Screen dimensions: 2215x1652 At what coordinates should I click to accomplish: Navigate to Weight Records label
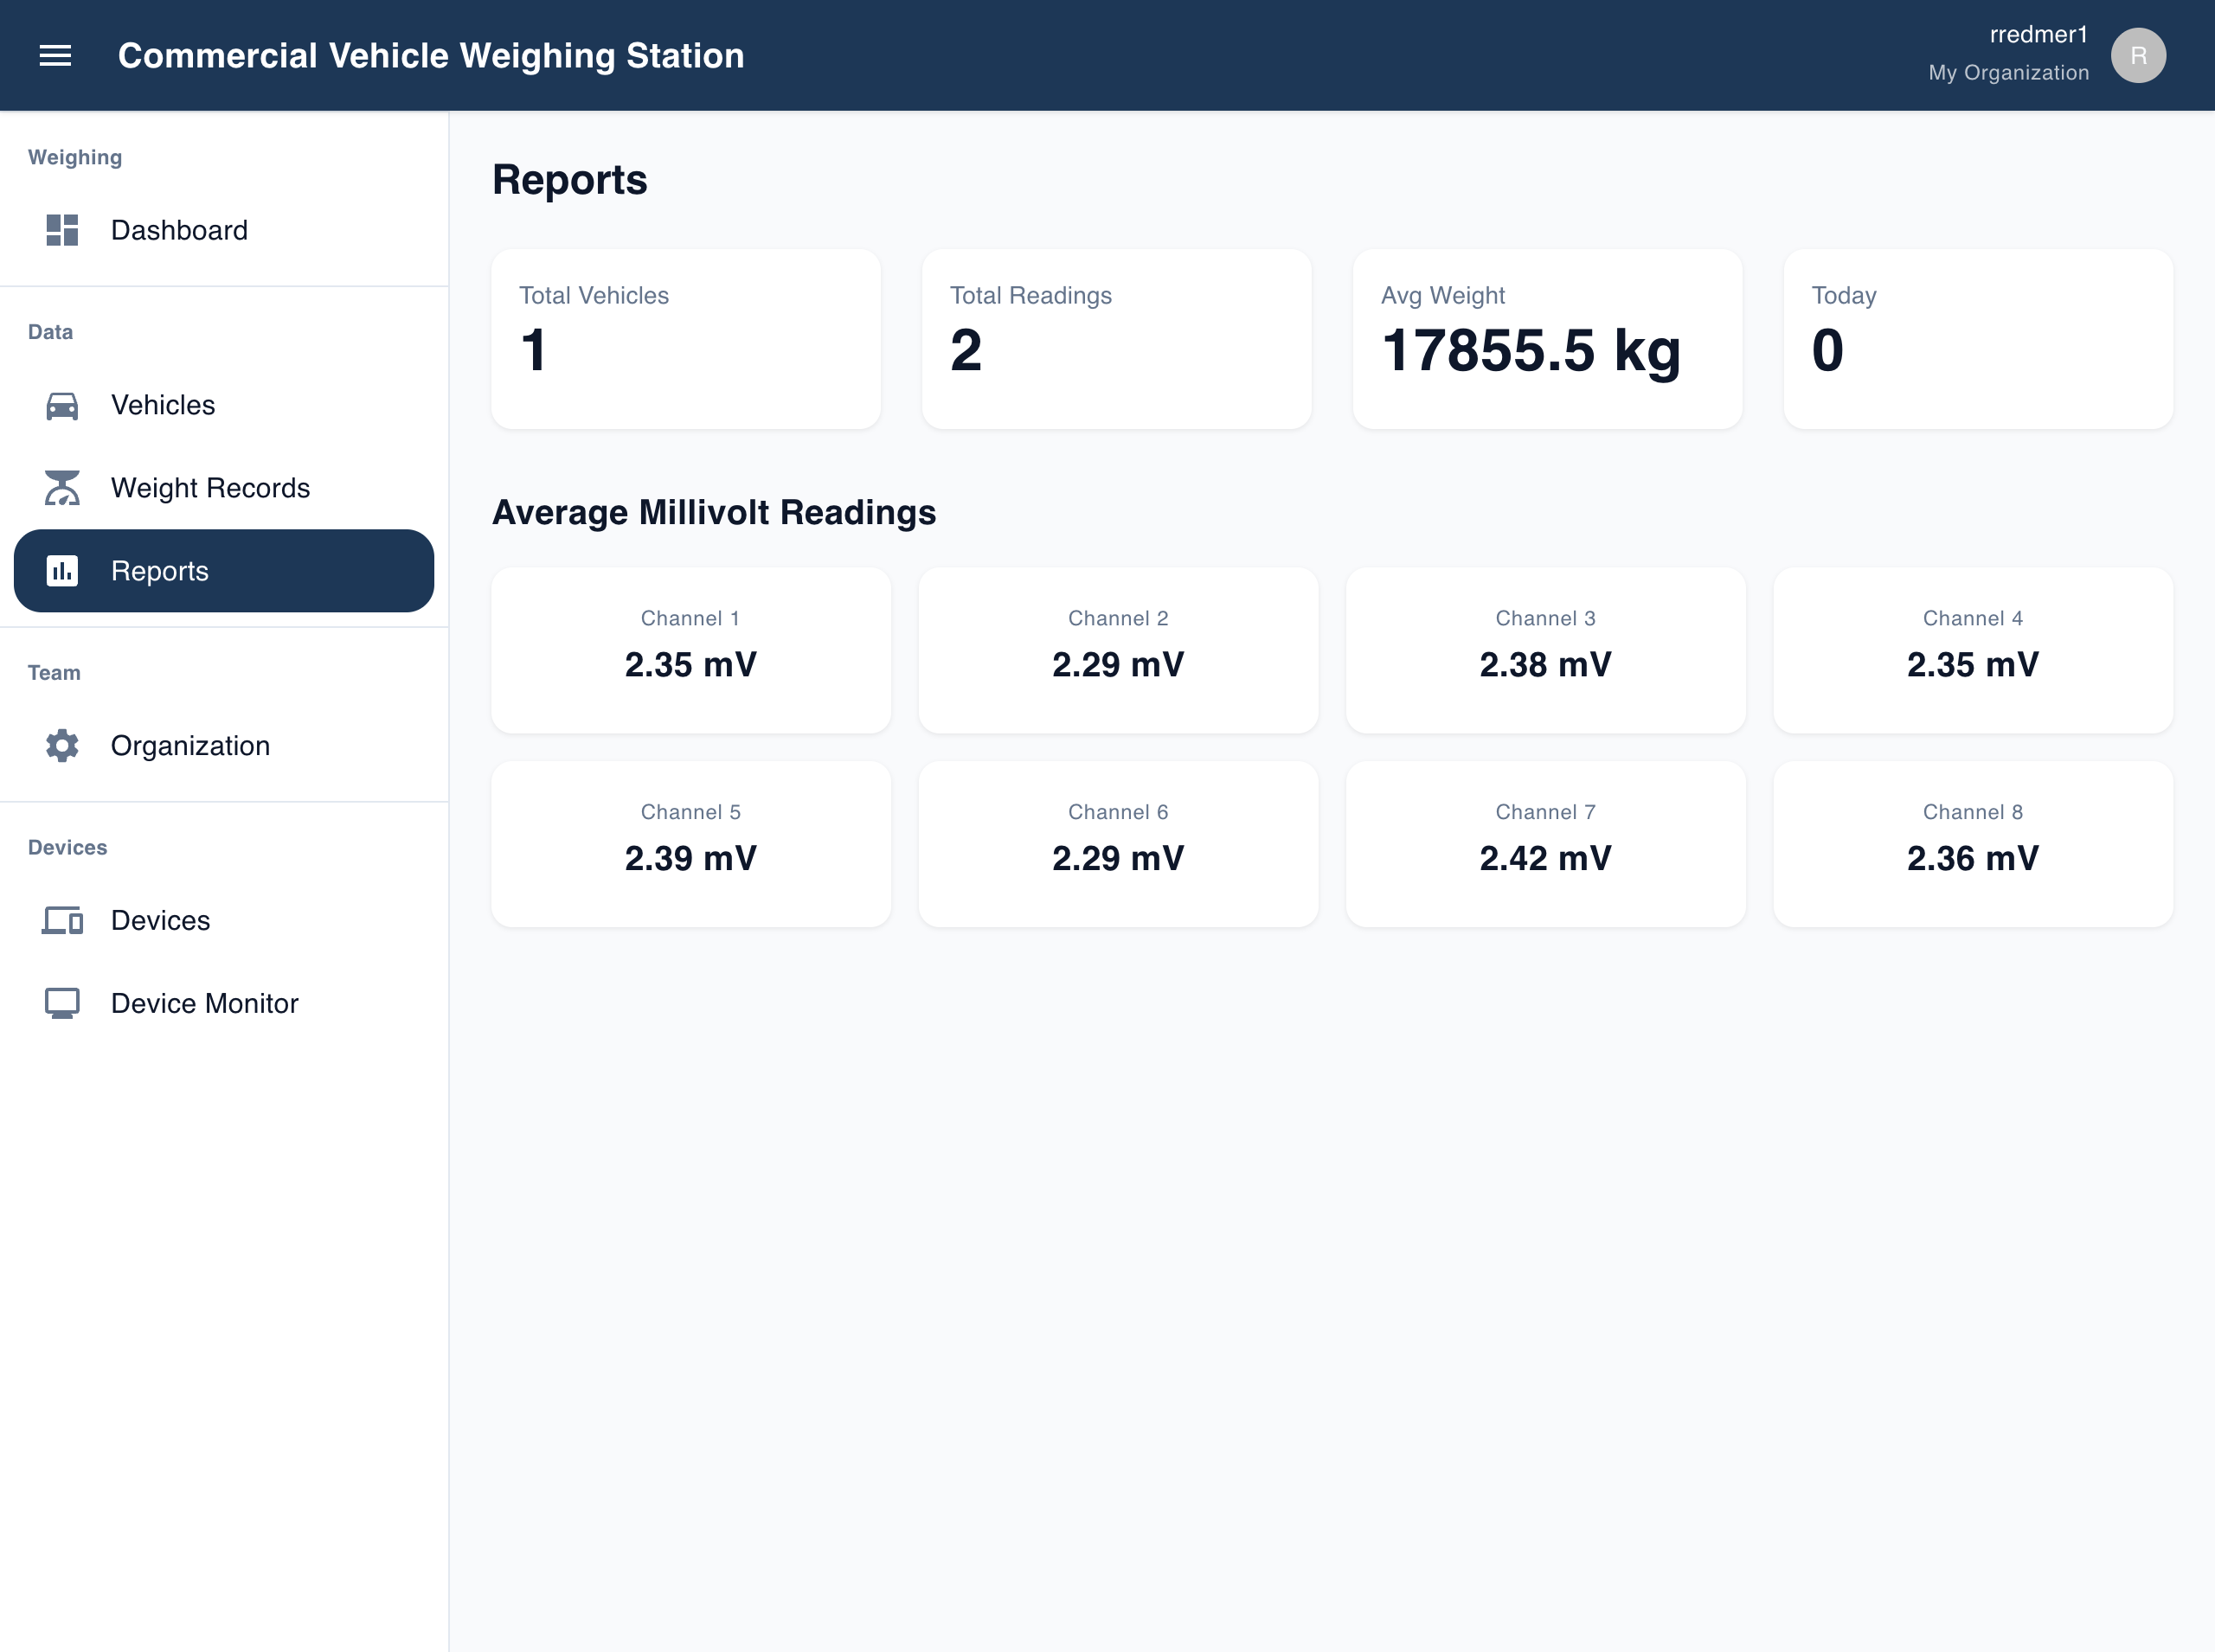tap(210, 488)
